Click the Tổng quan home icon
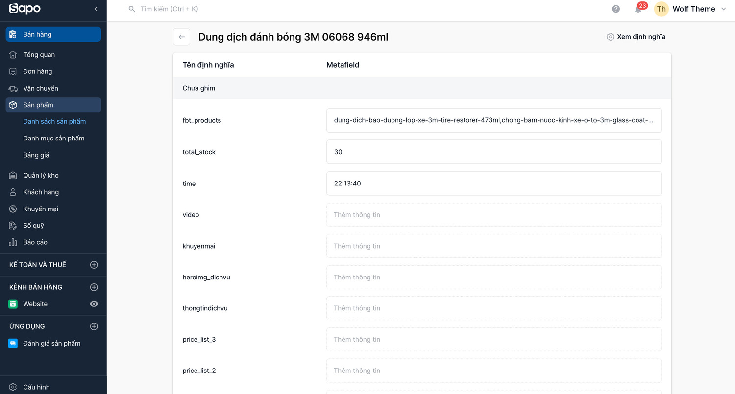735x394 pixels. [x=13, y=55]
